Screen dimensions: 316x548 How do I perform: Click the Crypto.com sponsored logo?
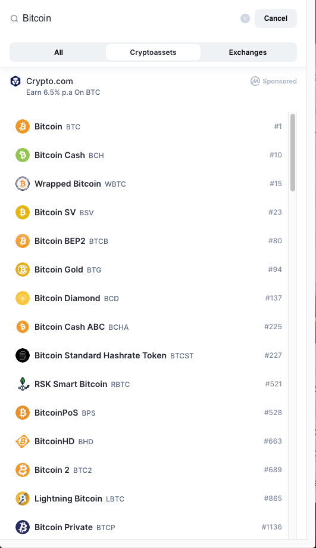pos(15,82)
